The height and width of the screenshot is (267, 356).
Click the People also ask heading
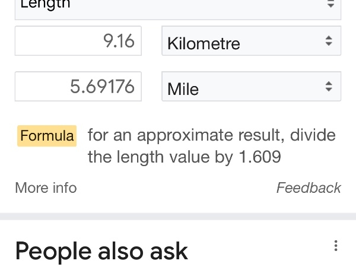(101, 251)
